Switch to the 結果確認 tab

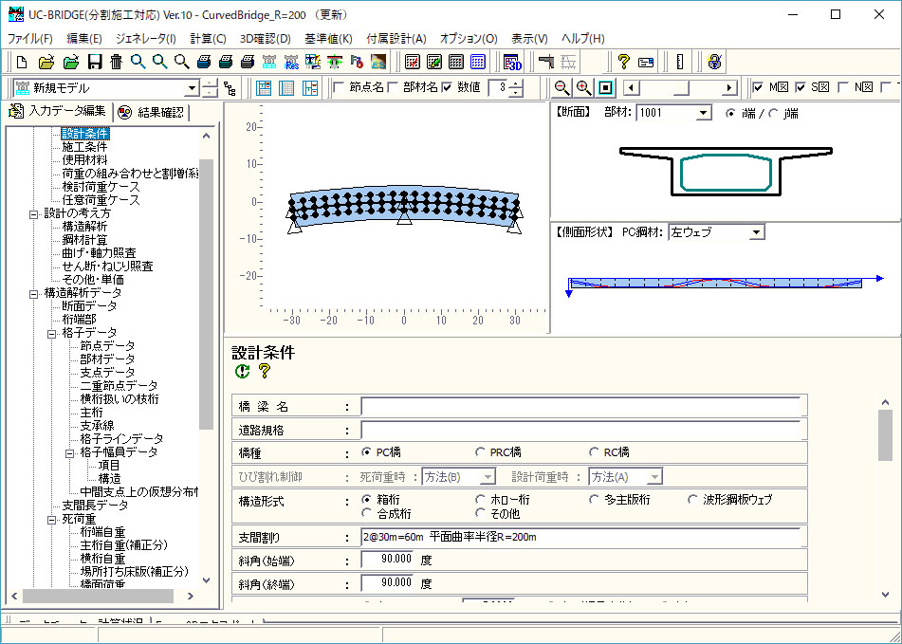click(x=152, y=113)
